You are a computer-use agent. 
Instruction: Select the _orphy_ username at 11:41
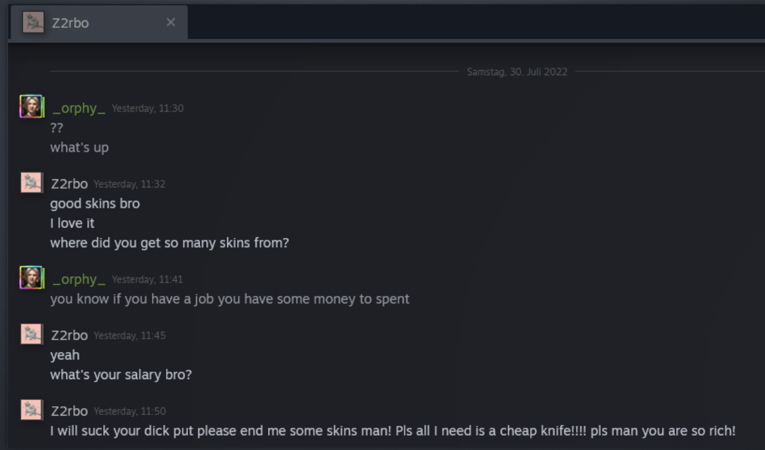tap(79, 279)
